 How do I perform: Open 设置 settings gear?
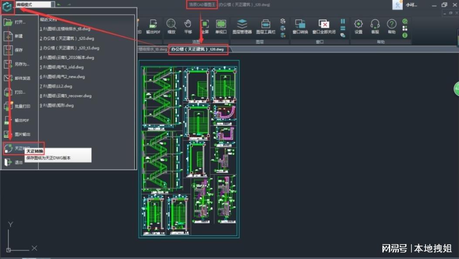[358, 26]
